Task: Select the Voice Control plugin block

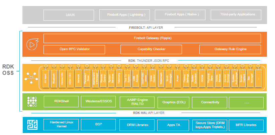Action: (153, 79)
